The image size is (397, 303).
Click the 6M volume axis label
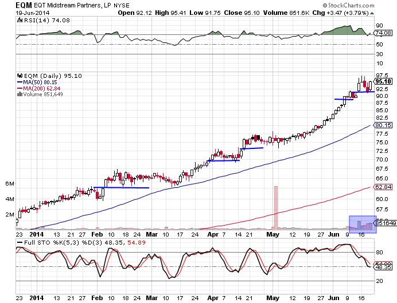[x=10, y=184]
